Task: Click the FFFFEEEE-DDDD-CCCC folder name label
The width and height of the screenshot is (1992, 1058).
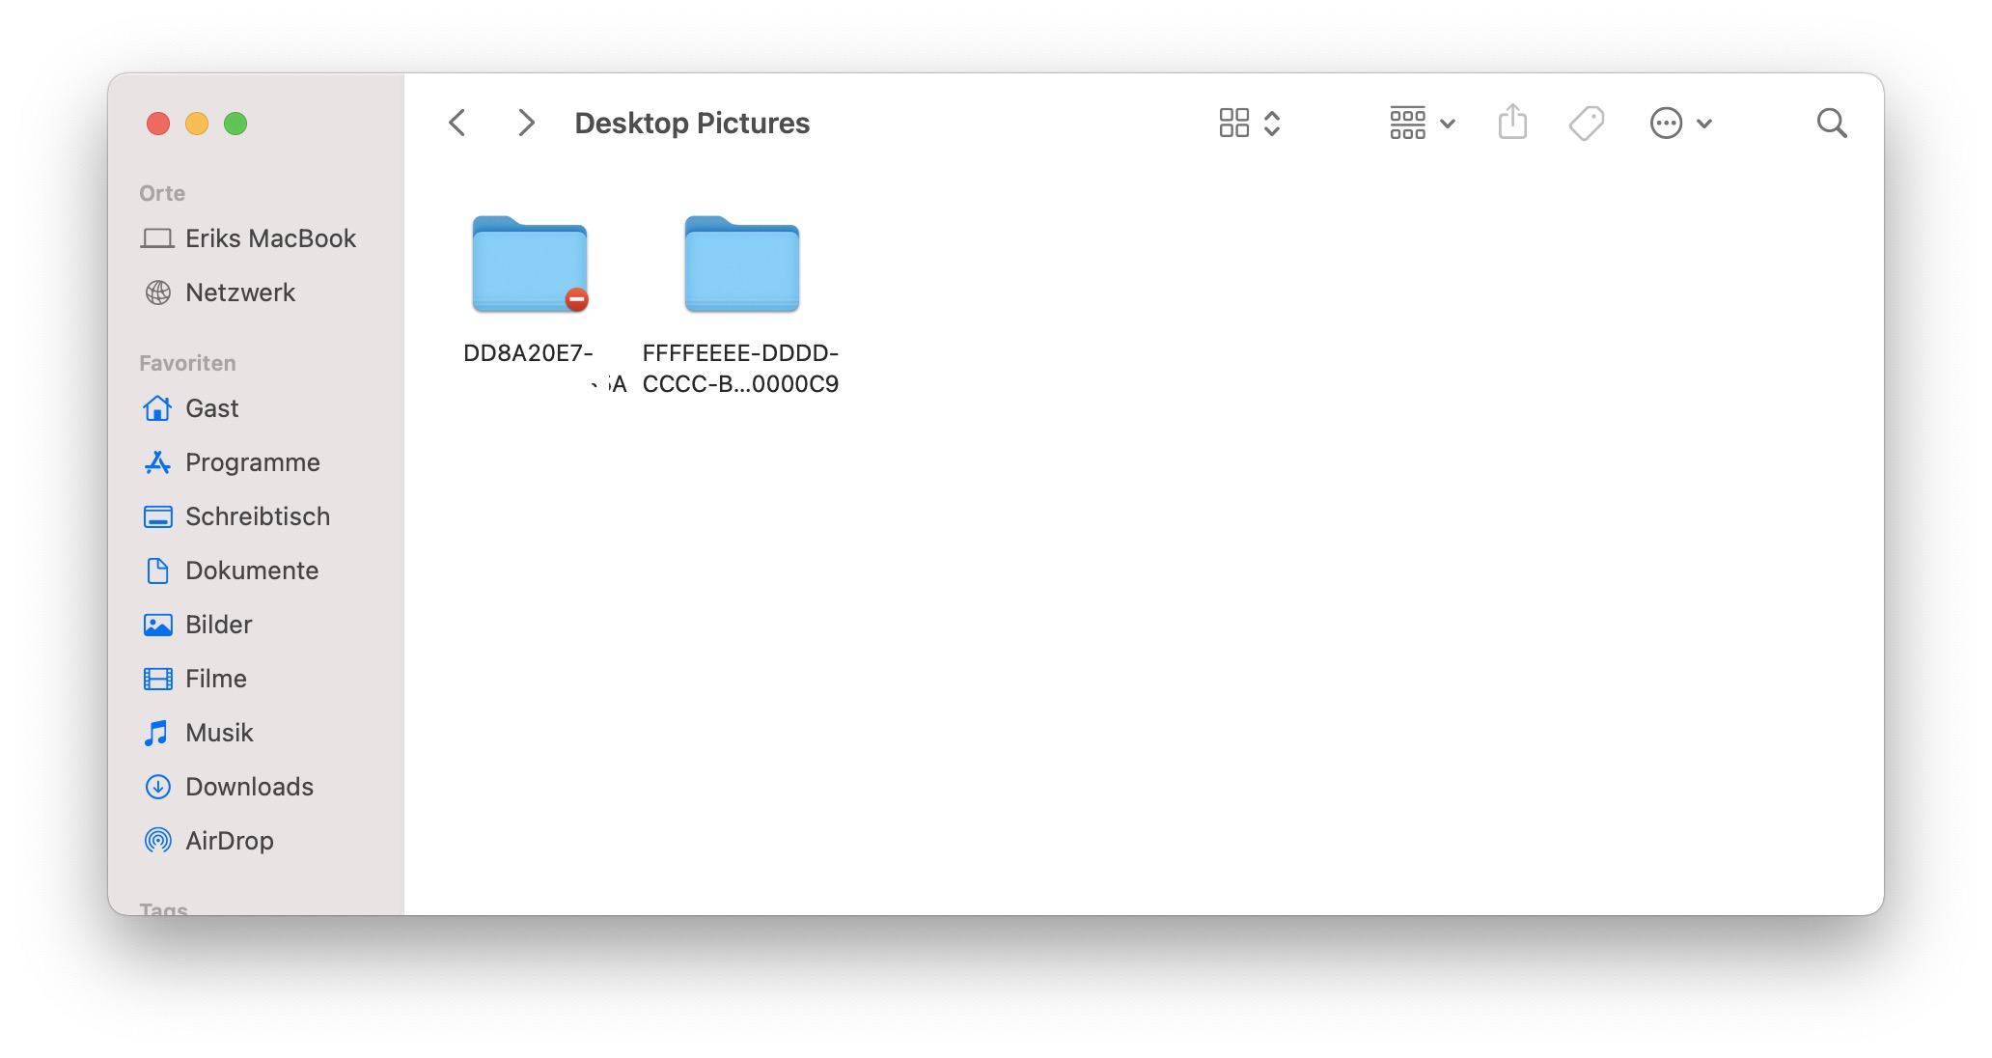Action: tap(741, 369)
